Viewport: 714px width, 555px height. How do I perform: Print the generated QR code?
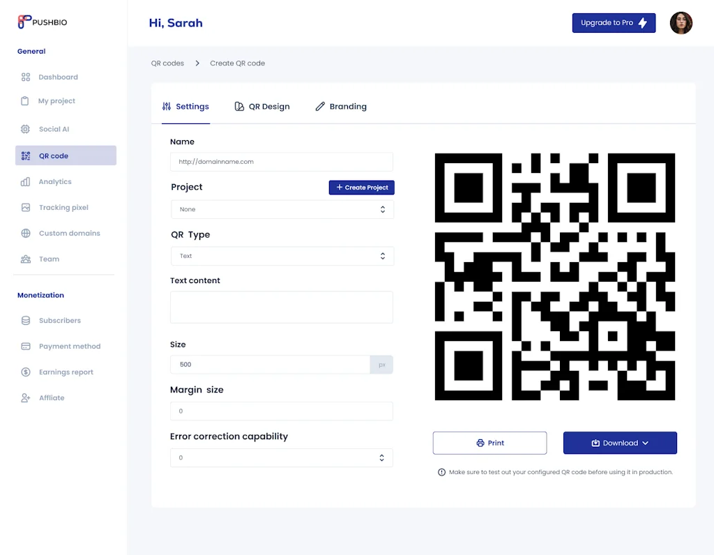[x=489, y=443]
